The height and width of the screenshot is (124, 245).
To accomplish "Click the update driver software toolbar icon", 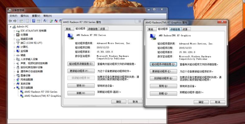I will 51,21.
